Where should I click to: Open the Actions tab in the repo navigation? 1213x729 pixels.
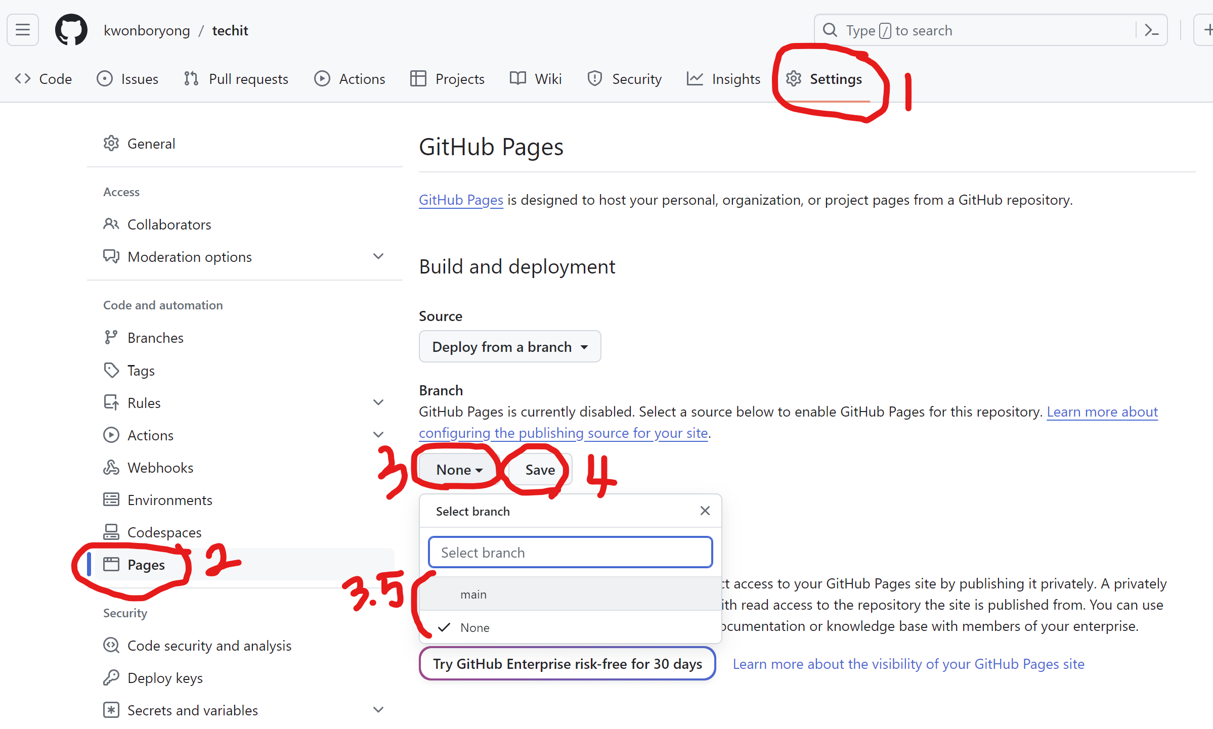point(350,79)
